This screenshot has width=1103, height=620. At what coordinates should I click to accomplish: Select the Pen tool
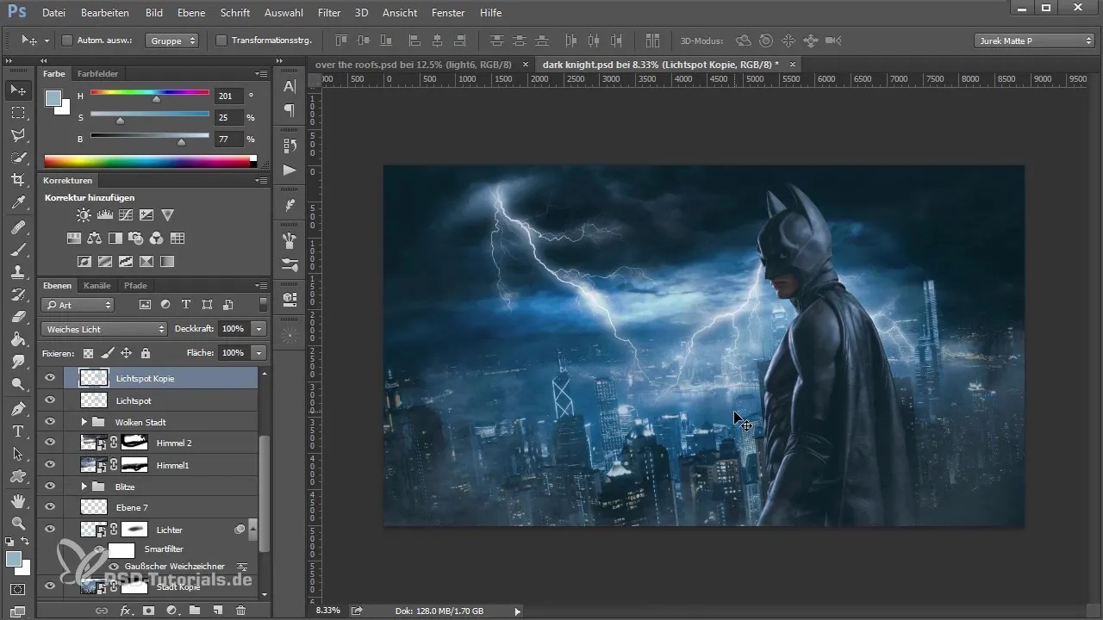pos(17,408)
